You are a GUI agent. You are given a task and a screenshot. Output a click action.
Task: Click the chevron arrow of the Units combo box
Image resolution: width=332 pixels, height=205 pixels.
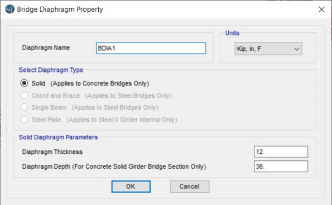coord(297,49)
